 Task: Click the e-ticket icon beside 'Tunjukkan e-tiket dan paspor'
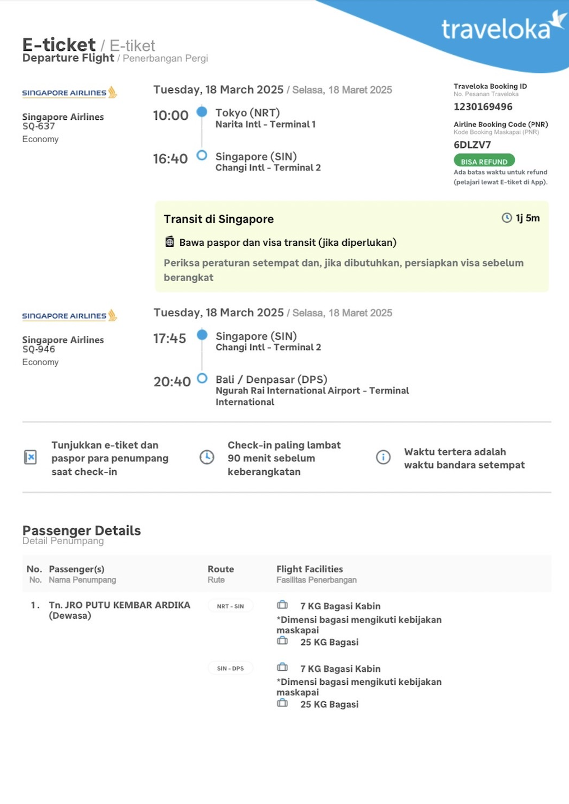point(30,457)
